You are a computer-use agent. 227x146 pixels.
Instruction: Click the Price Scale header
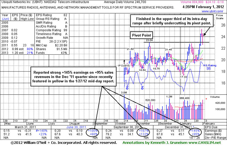click(220, 17)
